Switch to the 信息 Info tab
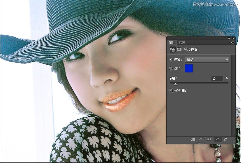This screenshot has height=163, width=241. 182,42
